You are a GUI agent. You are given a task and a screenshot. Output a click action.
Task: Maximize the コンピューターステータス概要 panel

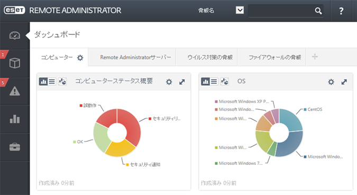click(x=182, y=82)
